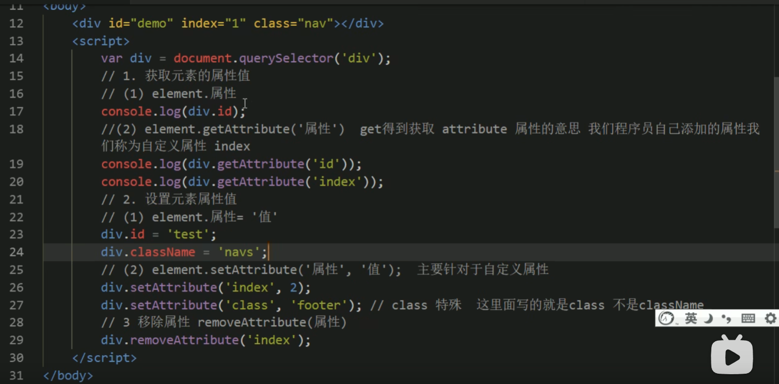
Task: Switch the 英 language mode indicator
Action: pyautogui.click(x=691, y=319)
